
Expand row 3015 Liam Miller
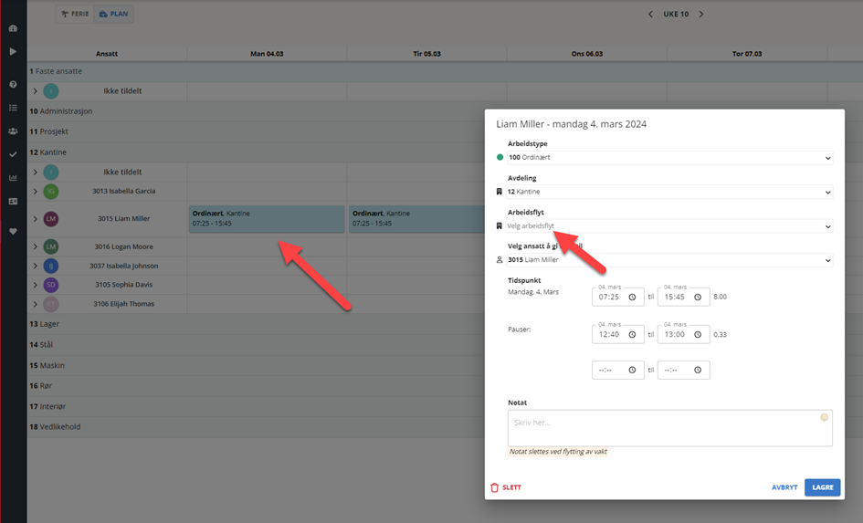coord(36,219)
